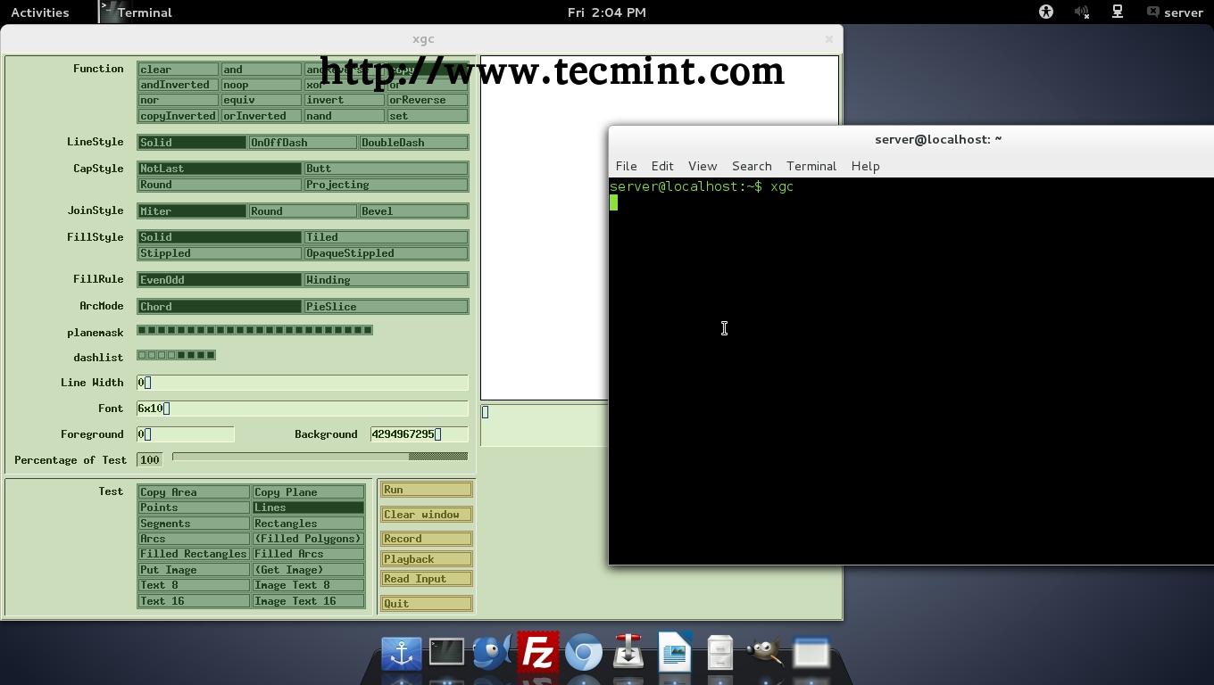Set Function to clear

point(178,70)
